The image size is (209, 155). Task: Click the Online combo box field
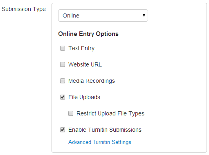click(x=103, y=15)
